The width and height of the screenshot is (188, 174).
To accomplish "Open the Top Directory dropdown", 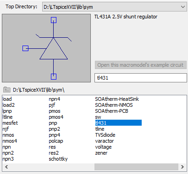I will (114, 7).
